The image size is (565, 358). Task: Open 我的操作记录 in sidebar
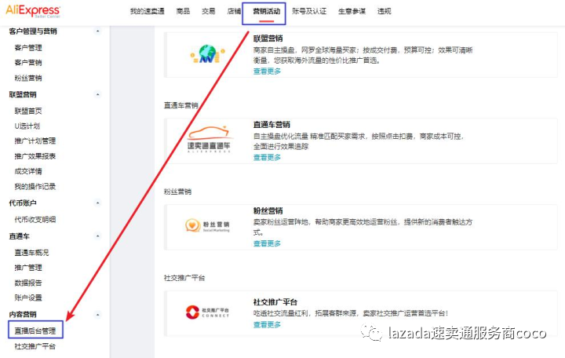pyautogui.click(x=35, y=186)
